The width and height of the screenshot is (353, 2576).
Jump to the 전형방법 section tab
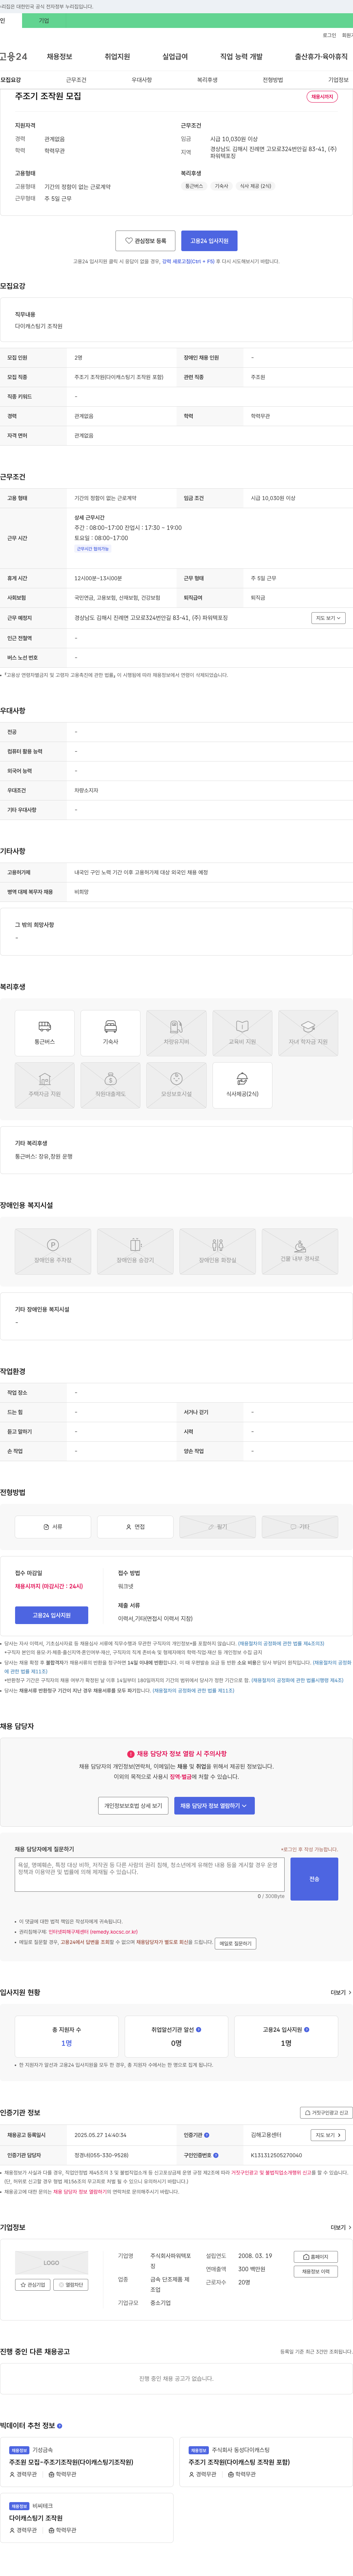click(x=272, y=80)
